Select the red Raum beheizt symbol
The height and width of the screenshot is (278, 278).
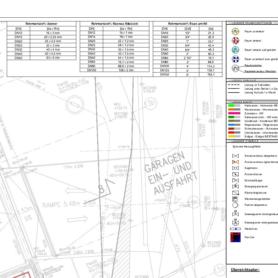235,41
